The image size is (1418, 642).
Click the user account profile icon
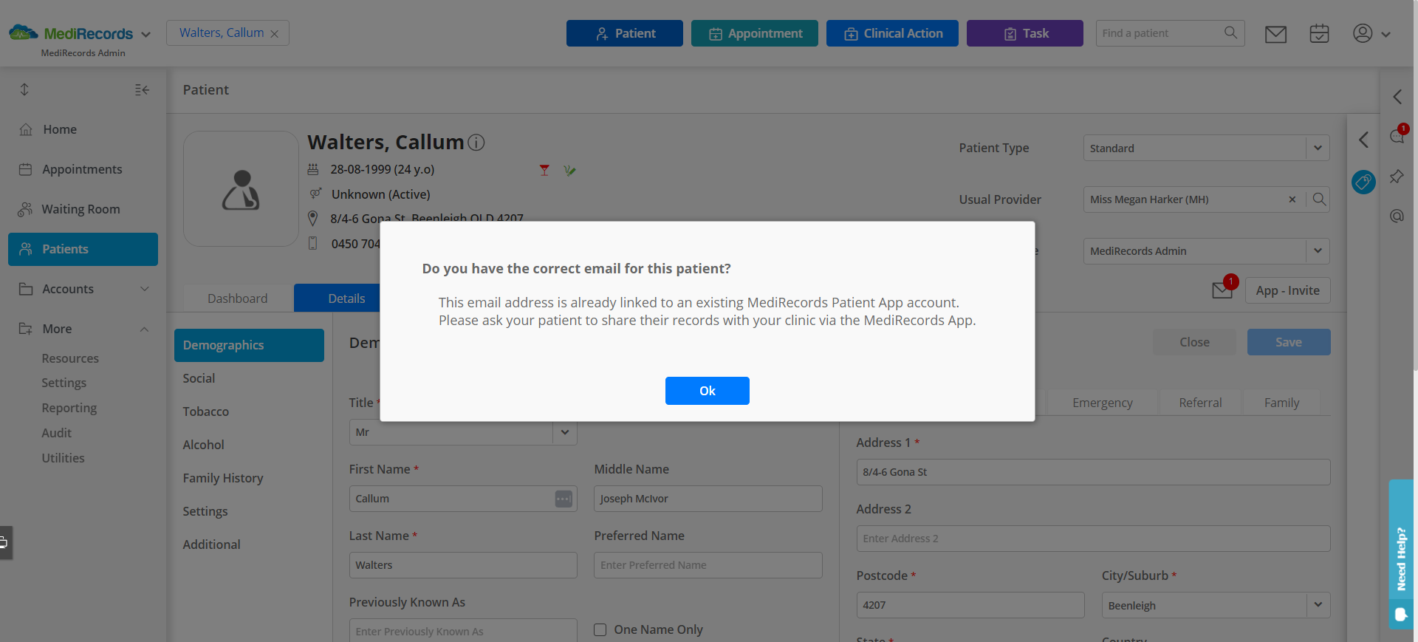[x=1363, y=33]
